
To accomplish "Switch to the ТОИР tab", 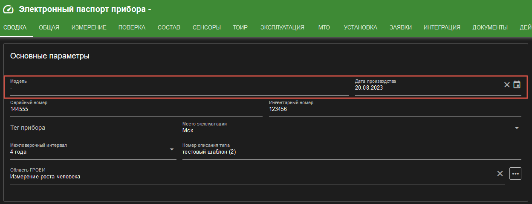I will click(240, 27).
